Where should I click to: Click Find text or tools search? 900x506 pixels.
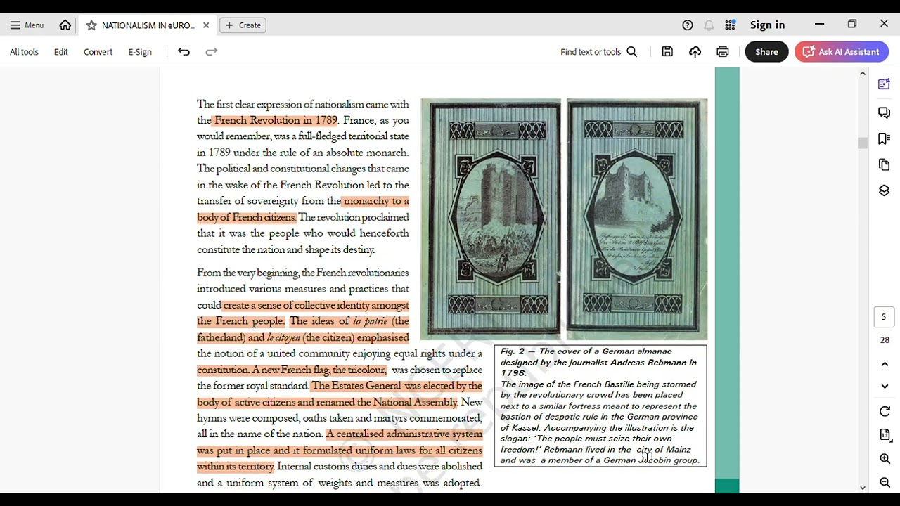point(598,52)
